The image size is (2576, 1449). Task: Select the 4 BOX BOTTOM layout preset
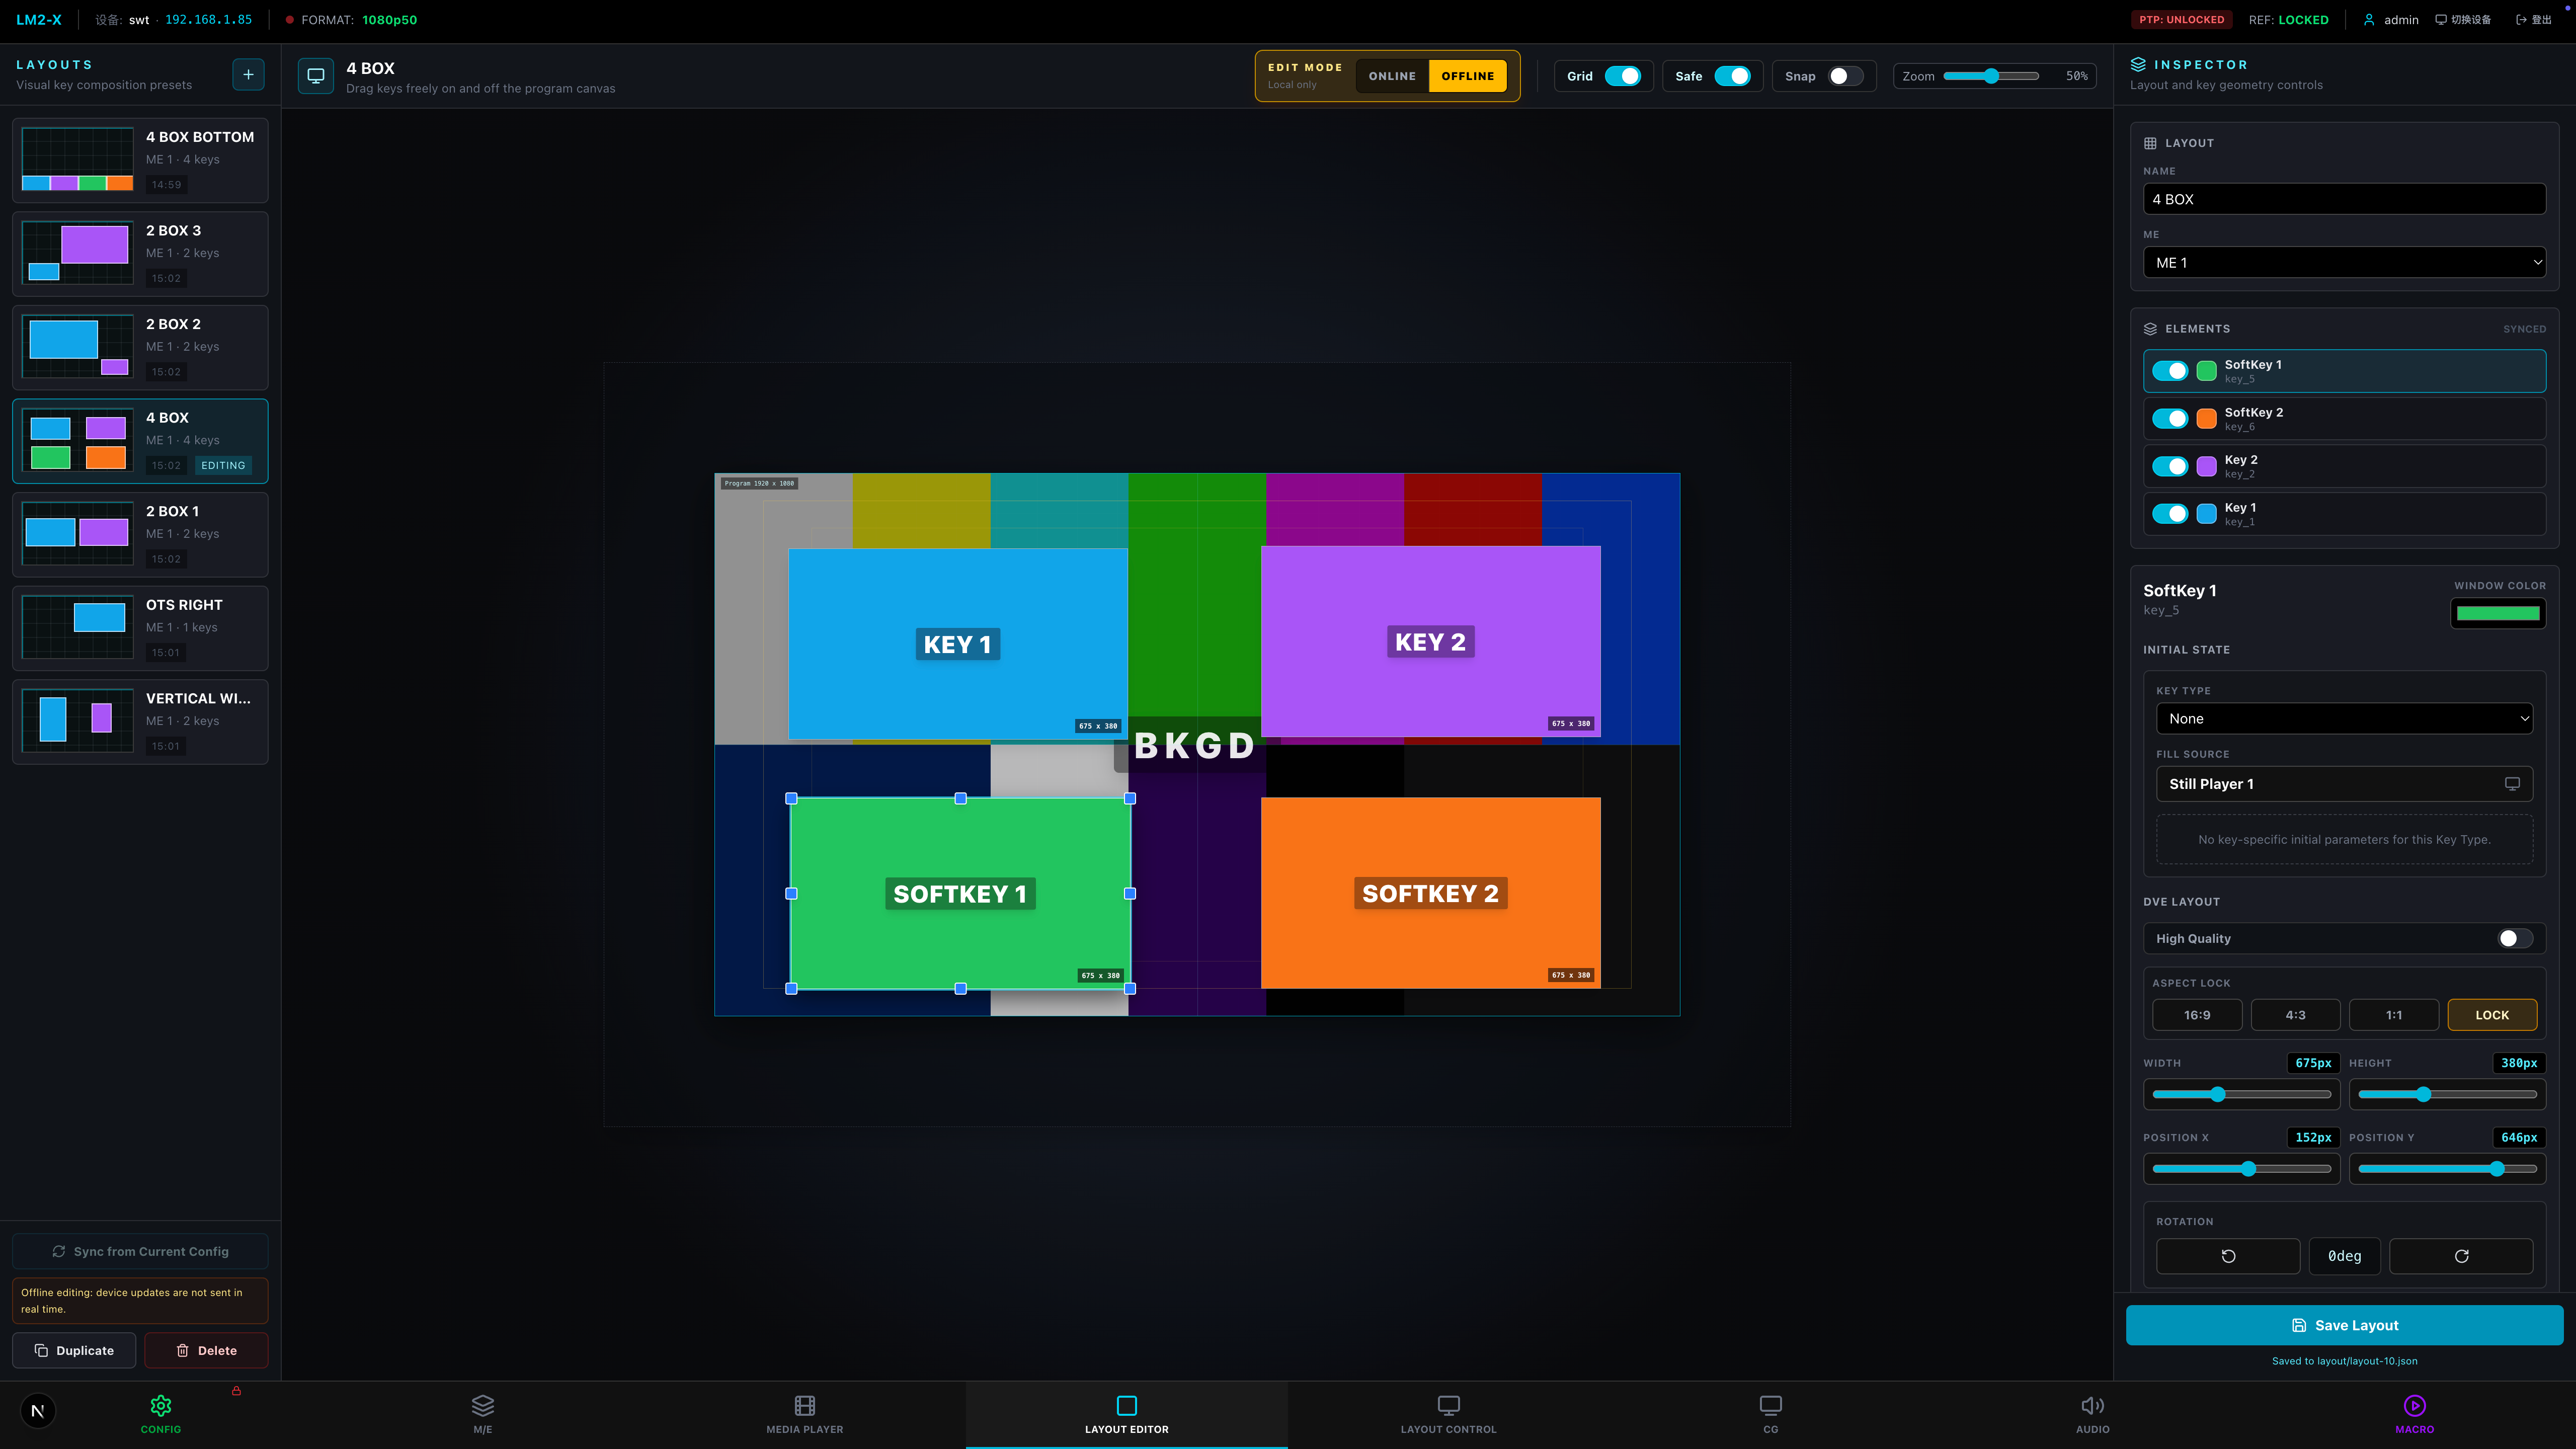(x=140, y=160)
